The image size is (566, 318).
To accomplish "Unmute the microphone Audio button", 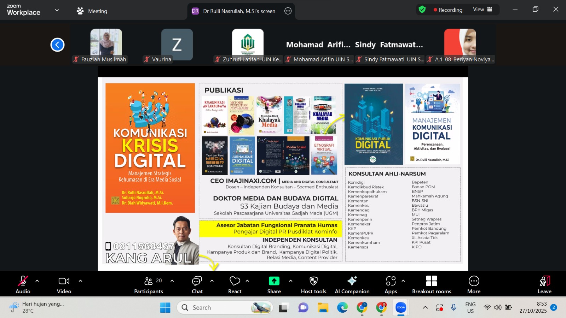I will coord(23,284).
